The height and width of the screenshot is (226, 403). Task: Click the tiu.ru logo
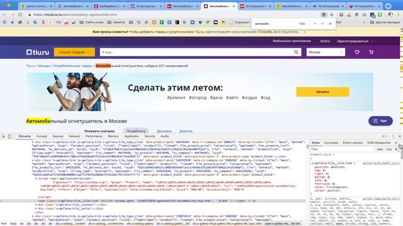click(x=38, y=52)
